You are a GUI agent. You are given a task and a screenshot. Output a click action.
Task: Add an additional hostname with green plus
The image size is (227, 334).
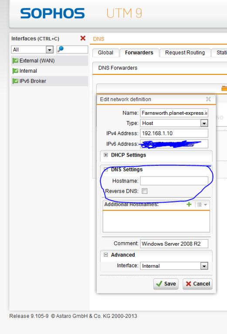[189, 204]
